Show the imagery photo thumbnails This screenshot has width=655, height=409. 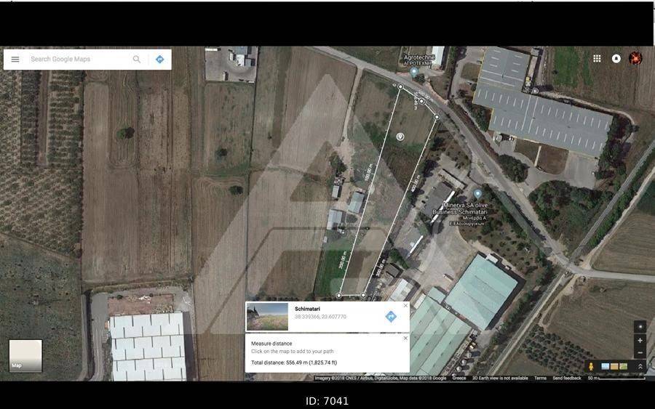[x=614, y=367]
